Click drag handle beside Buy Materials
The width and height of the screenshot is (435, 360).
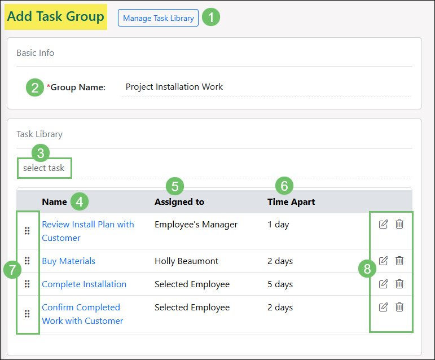tap(27, 261)
